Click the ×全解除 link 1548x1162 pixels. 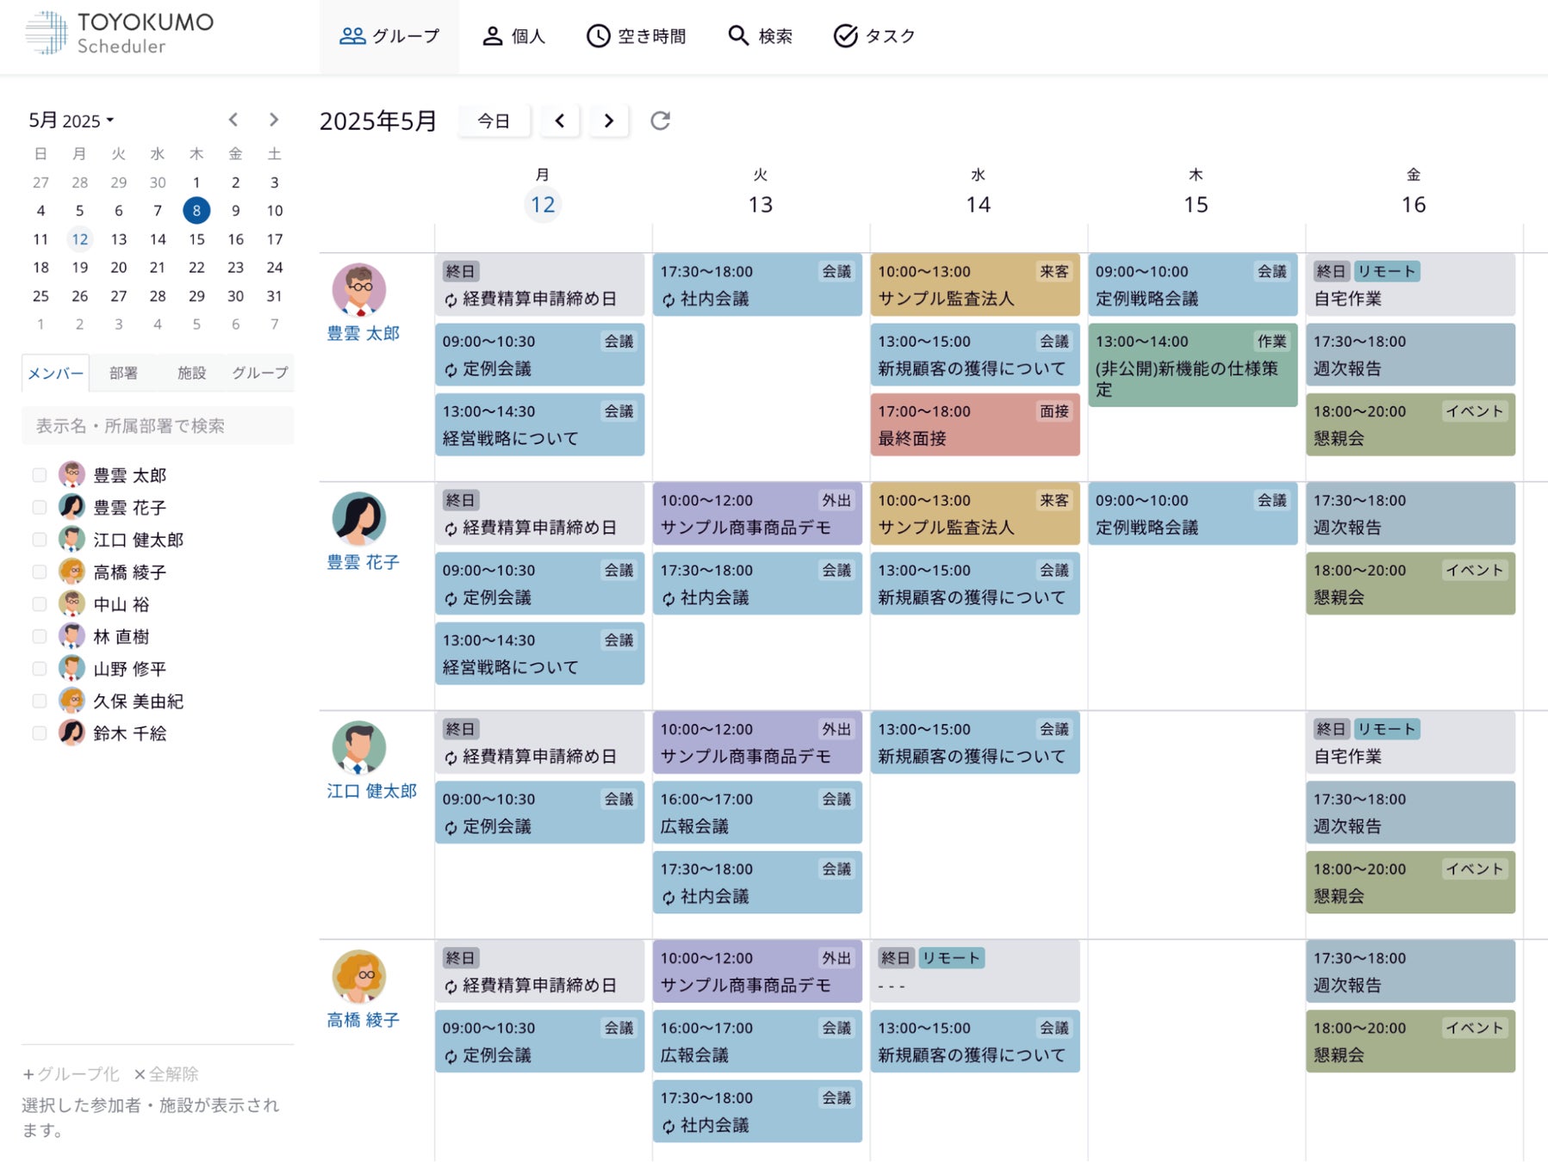click(166, 1074)
